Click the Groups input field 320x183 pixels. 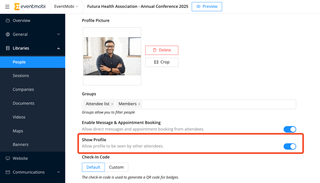point(189,104)
